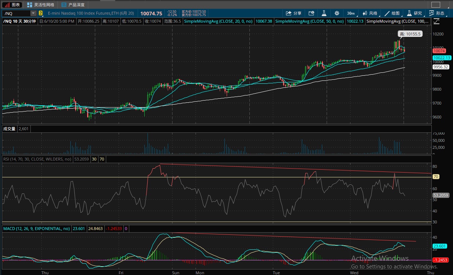The height and width of the screenshot is (275, 453).
Task: Select the 图表 charts tab
Action: tap(13, 5)
